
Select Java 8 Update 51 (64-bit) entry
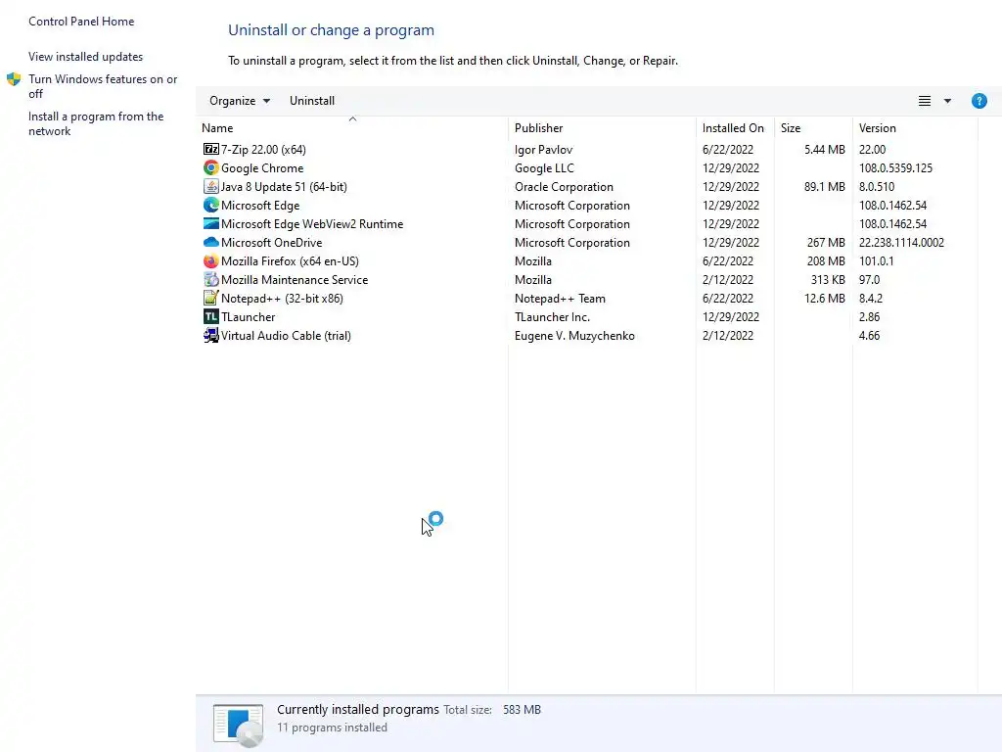(x=284, y=186)
